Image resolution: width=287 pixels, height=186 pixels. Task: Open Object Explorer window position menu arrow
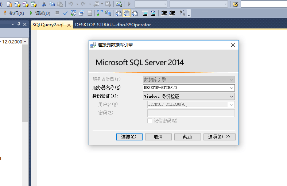[x=13, y=24]
